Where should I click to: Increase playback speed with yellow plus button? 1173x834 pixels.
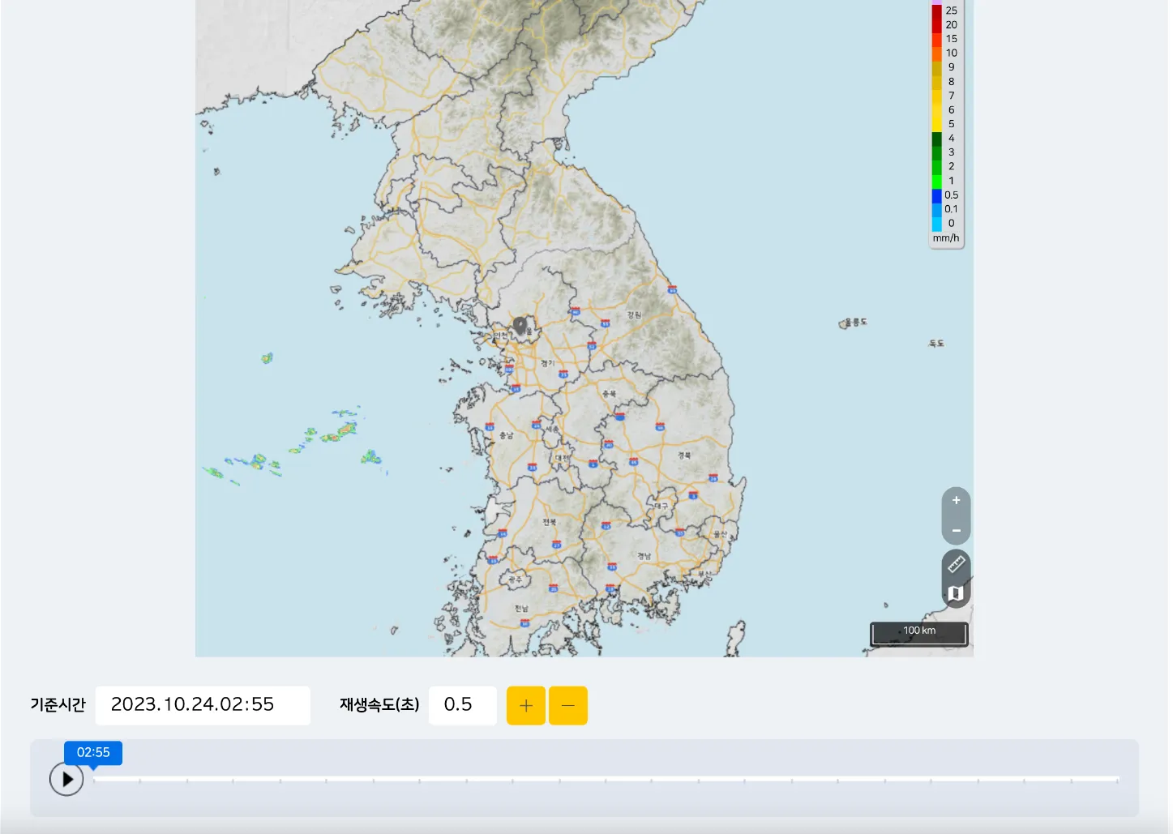click(526, 706)
